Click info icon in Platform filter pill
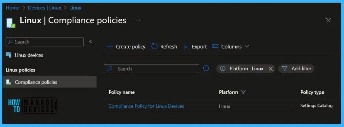344x127 pixels. 223,69
